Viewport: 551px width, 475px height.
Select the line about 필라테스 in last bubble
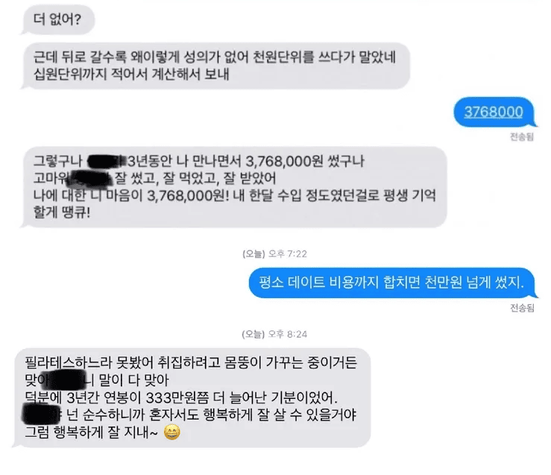coord(191,362)
